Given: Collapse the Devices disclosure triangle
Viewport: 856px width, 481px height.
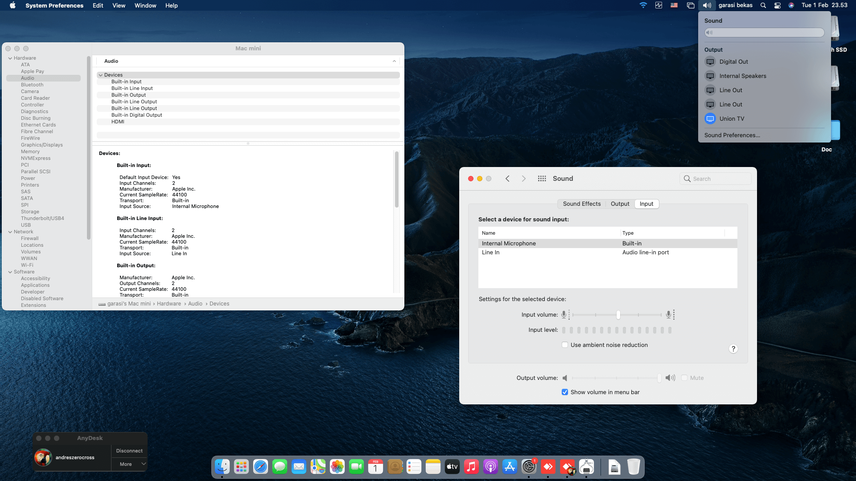Looking at the screenshot, I should click(101, 75).
